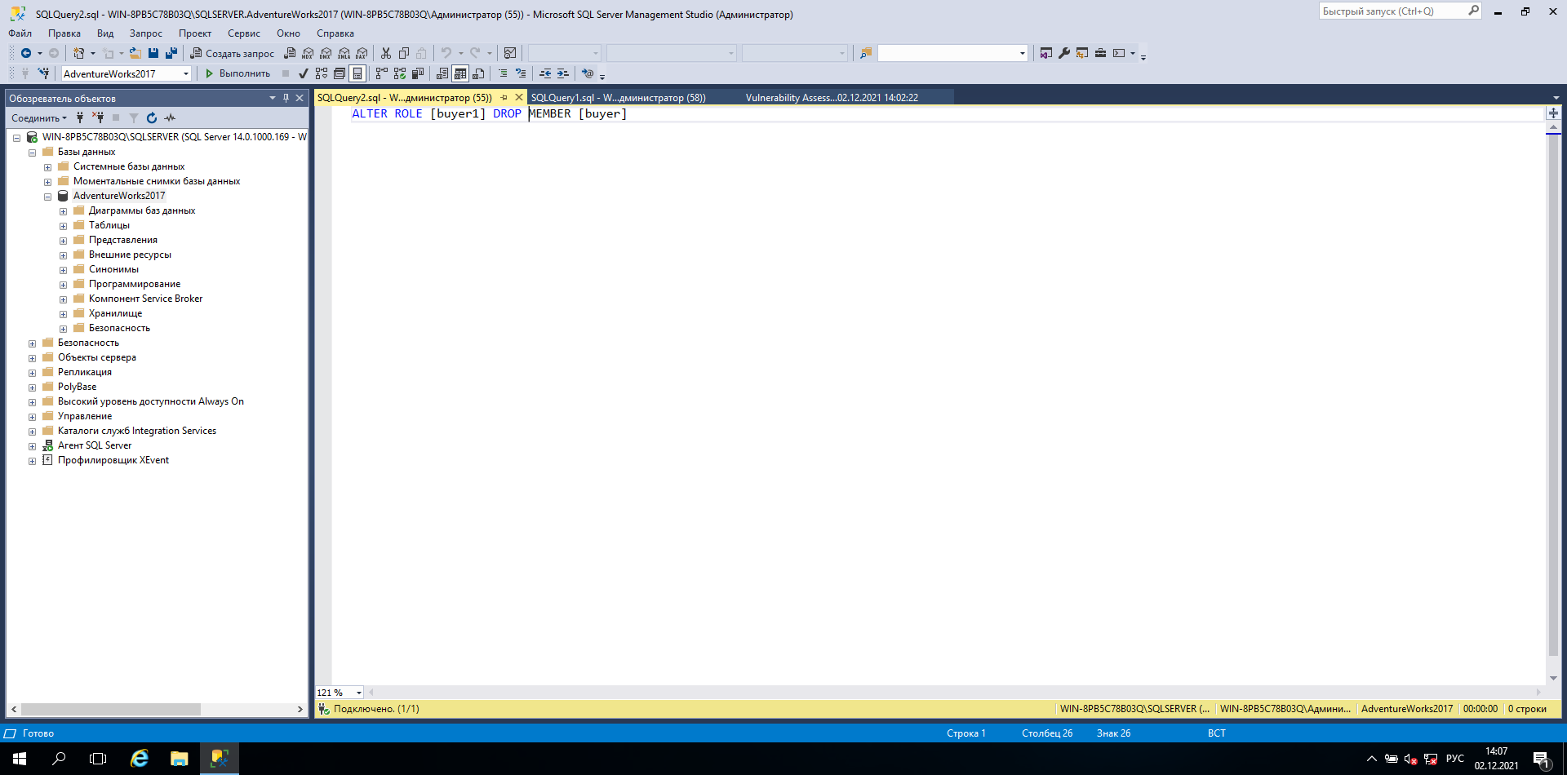
Task: Click the Выполнить execute button
Action: 237,73
